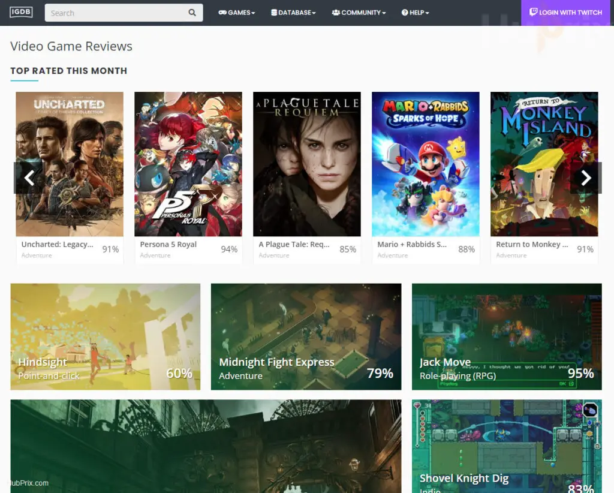Open Persona 5 Royal cover art
The width and height of the screenshot is (614, 493).
tap(188, 164)
